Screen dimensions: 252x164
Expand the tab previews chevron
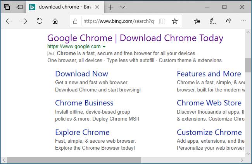point(123,7)
